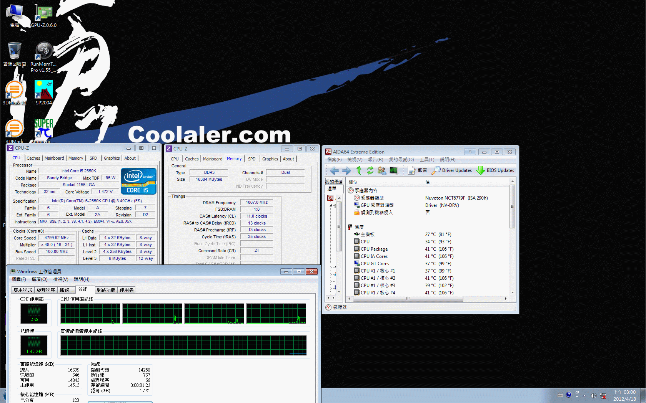
Task: Collapse the expanded AIDA64 tree node triangle
Action: point(330,205)
